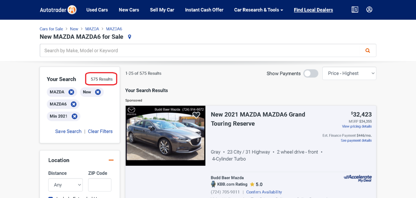Open the Autotrader logo homepage
Viewport: 416px width, 198px height.
(x=58, y=10)
